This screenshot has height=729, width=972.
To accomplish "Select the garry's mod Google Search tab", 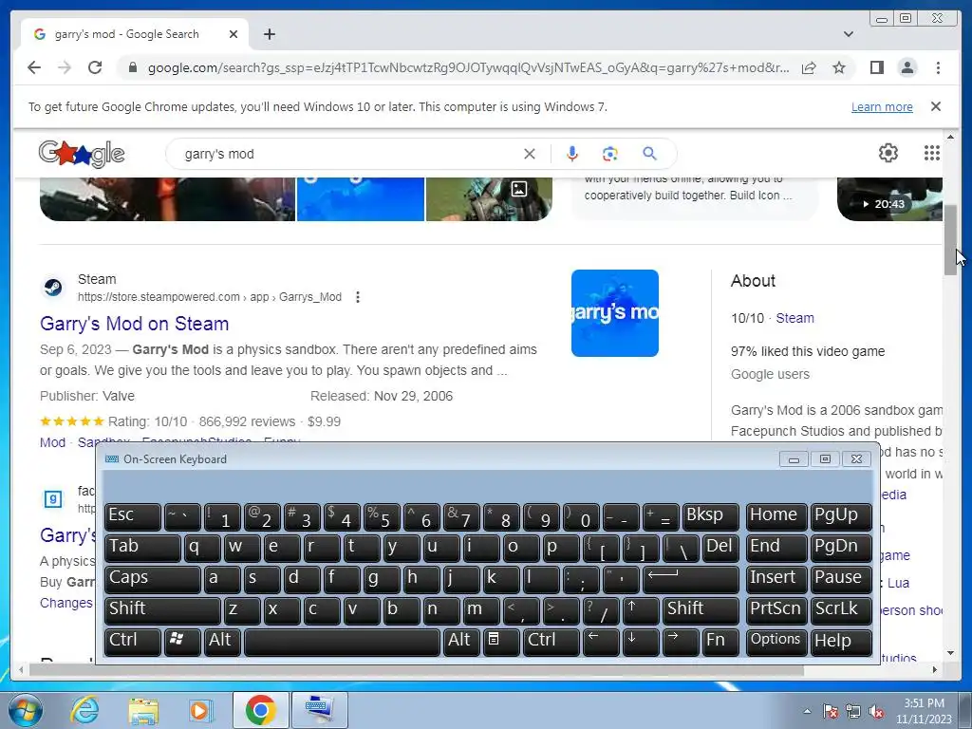I will (x=127, y=34).
